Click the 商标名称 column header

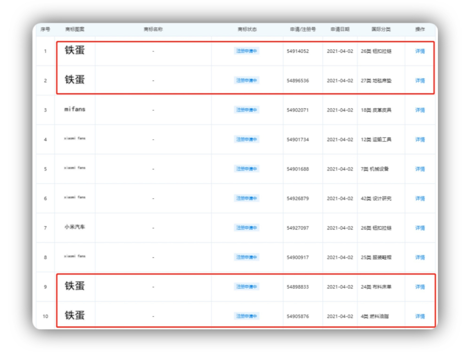pyautogui.click(x=153, y=29)
